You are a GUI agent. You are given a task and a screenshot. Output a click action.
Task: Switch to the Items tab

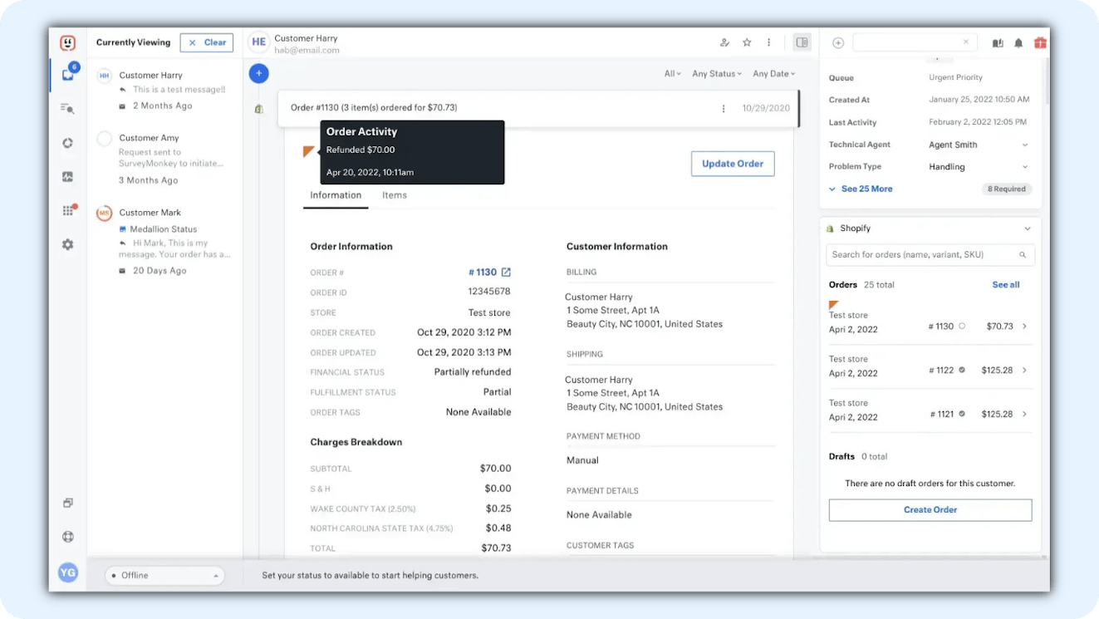coord(394,195)
